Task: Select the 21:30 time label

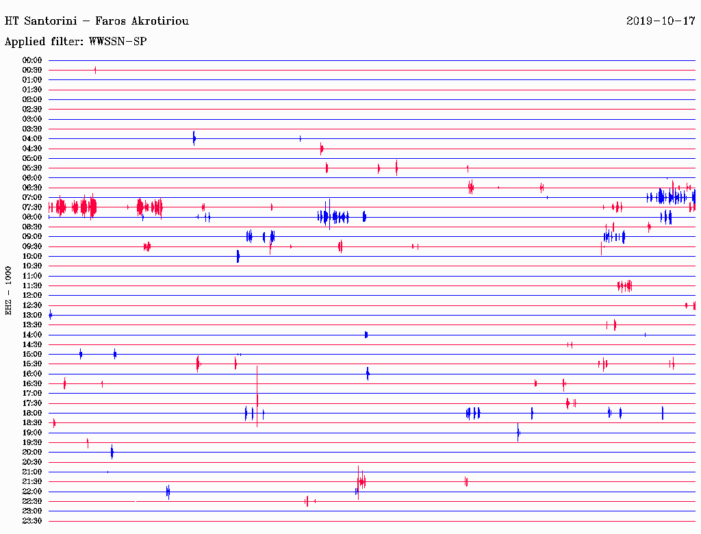Action: 31,482
